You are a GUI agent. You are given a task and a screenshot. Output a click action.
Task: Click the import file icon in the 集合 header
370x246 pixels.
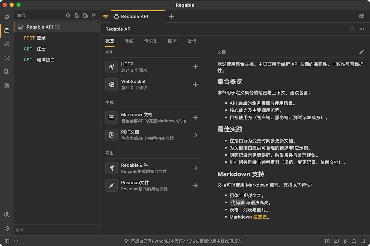pos(77,16)
